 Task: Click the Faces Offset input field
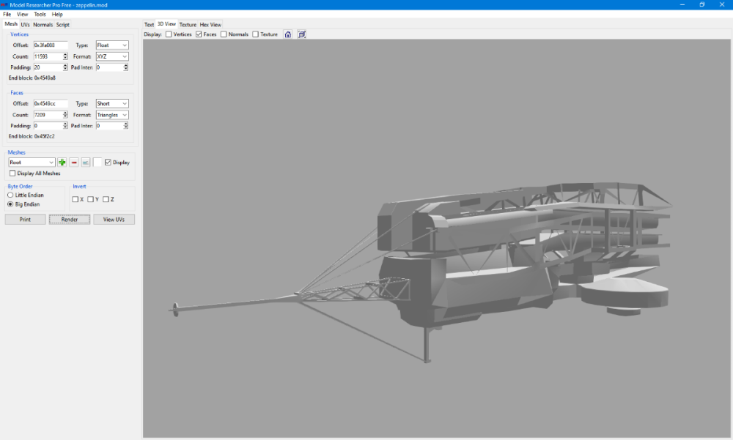pyautogui.click(x=51, y=104)
